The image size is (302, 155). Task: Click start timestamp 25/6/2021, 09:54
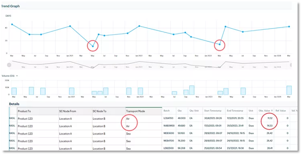(213, 148)
